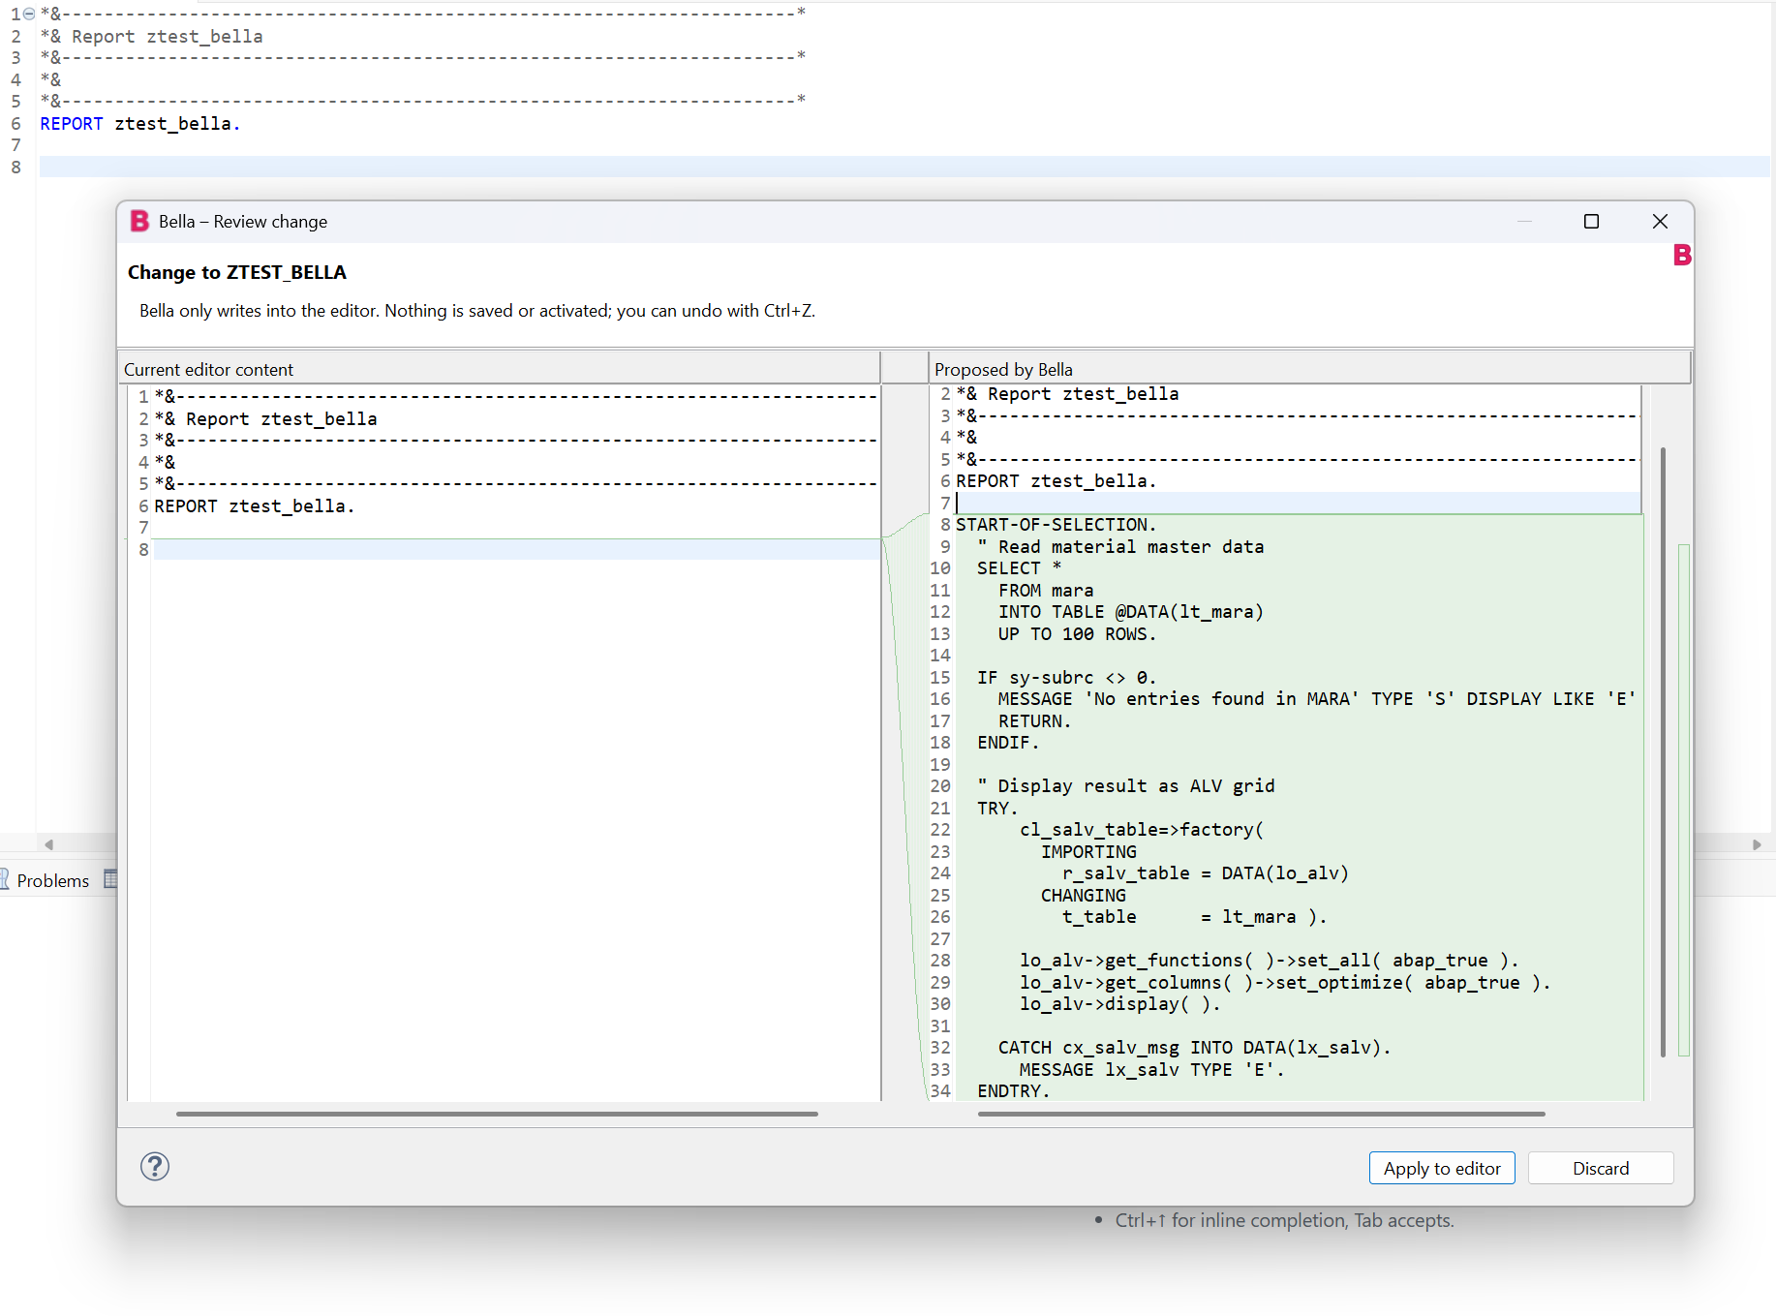Click '" Display result as ALV grid' comment
The width and height of the screenshot is (1776, 1316).
click(x=1125, y=786)
